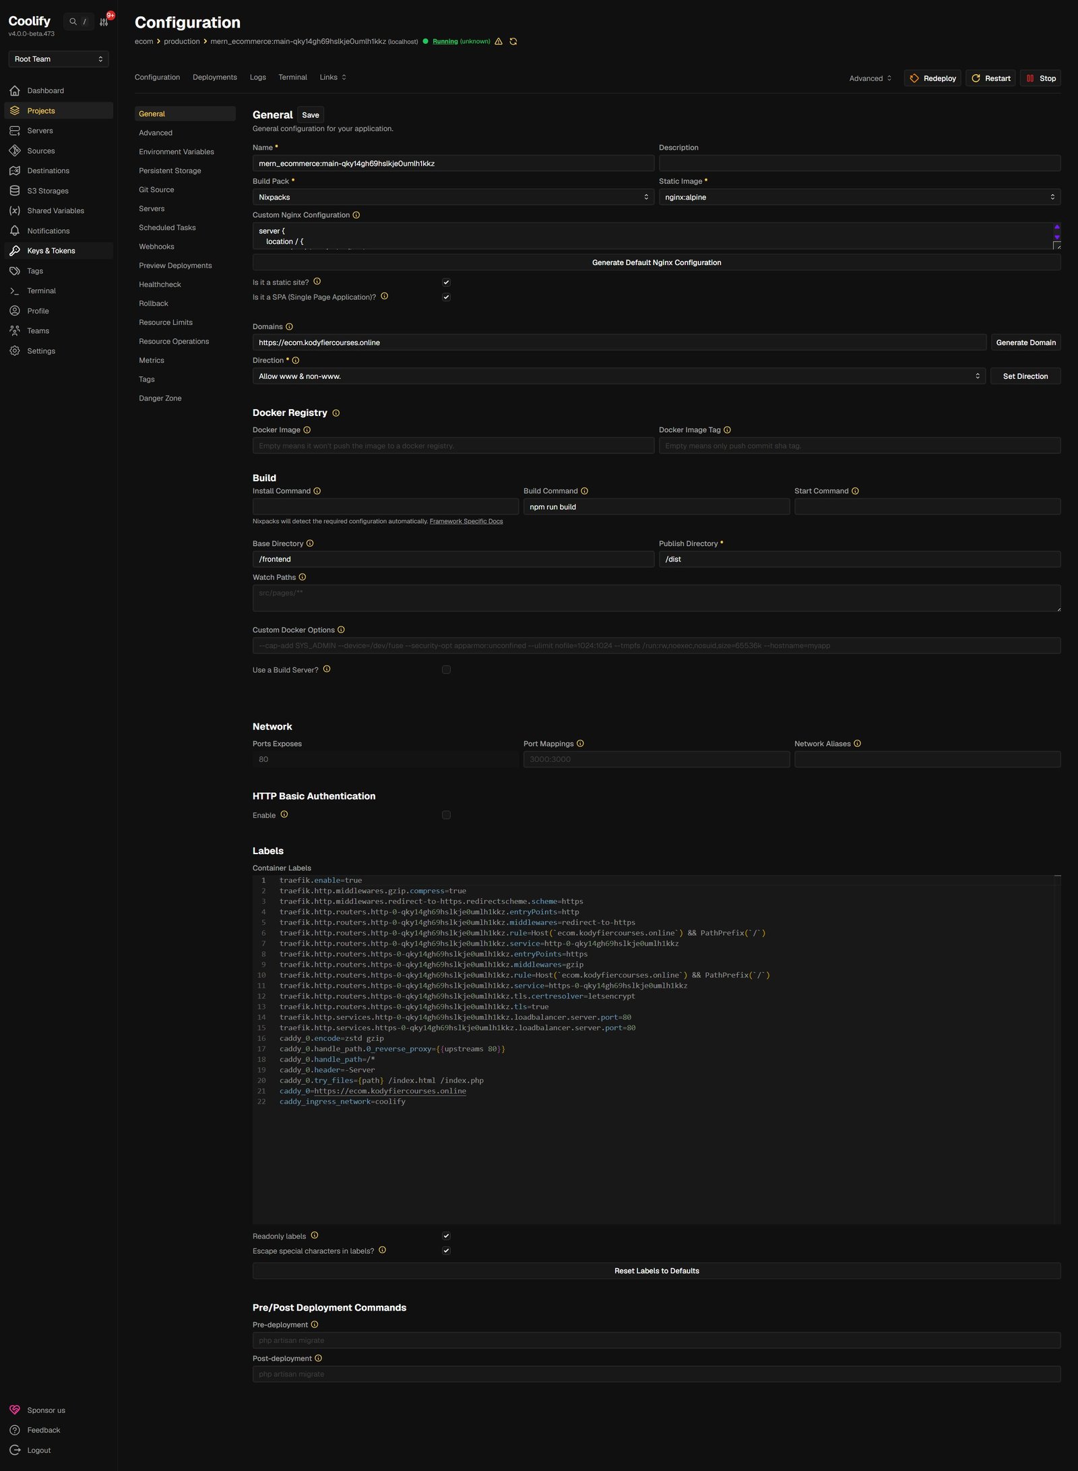Click the Watch Paths textarea
Screen dimensions: 1078x1471
click(x=656, y=598)
